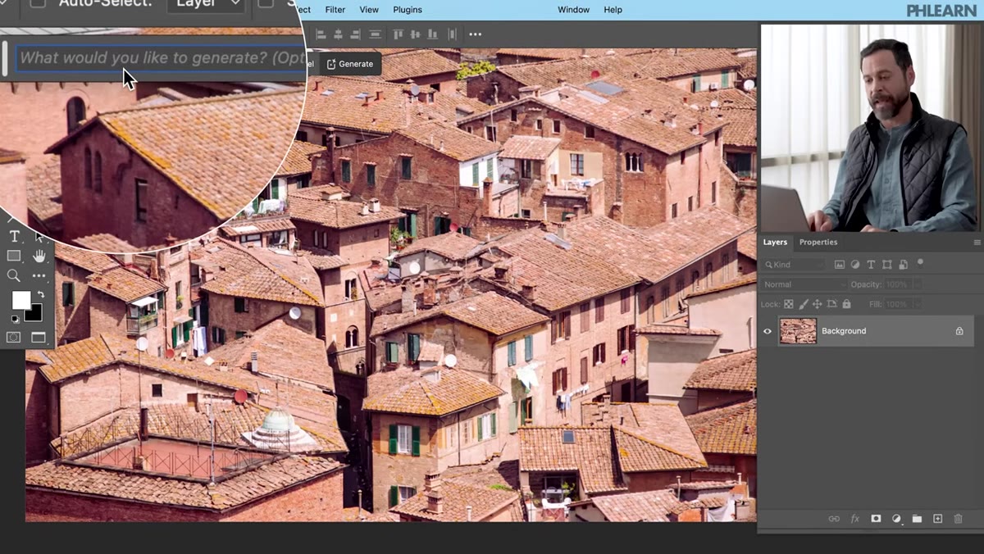Open the layer style fx menu
The width and height of the screenshot is (984, 554).
tap(855, 519)
